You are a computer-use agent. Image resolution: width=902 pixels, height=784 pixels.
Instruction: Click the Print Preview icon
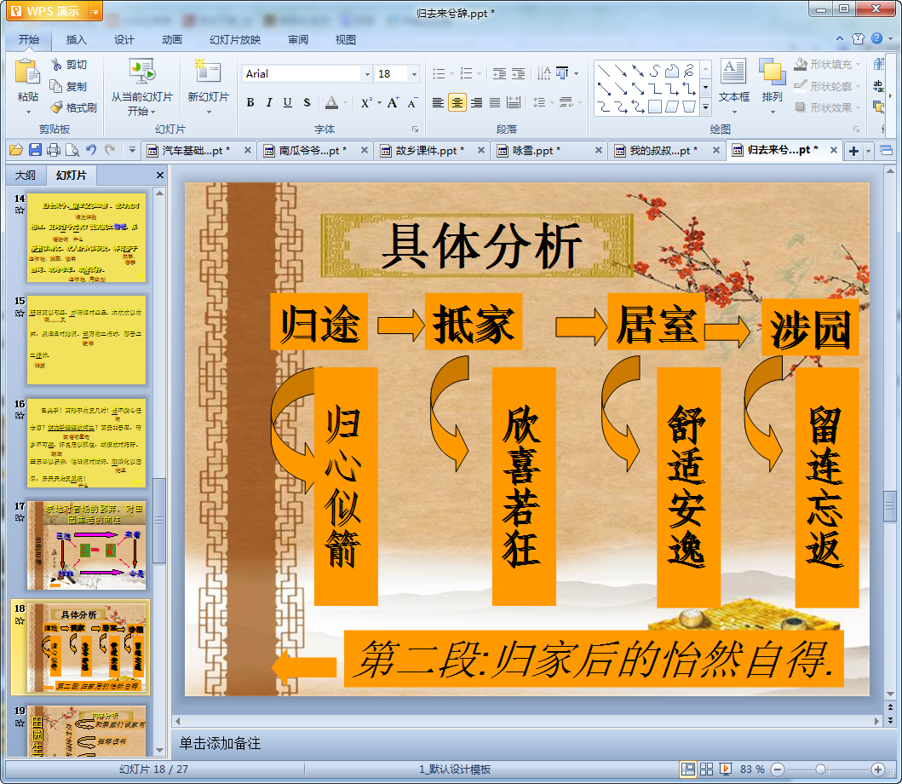[72, 150]
